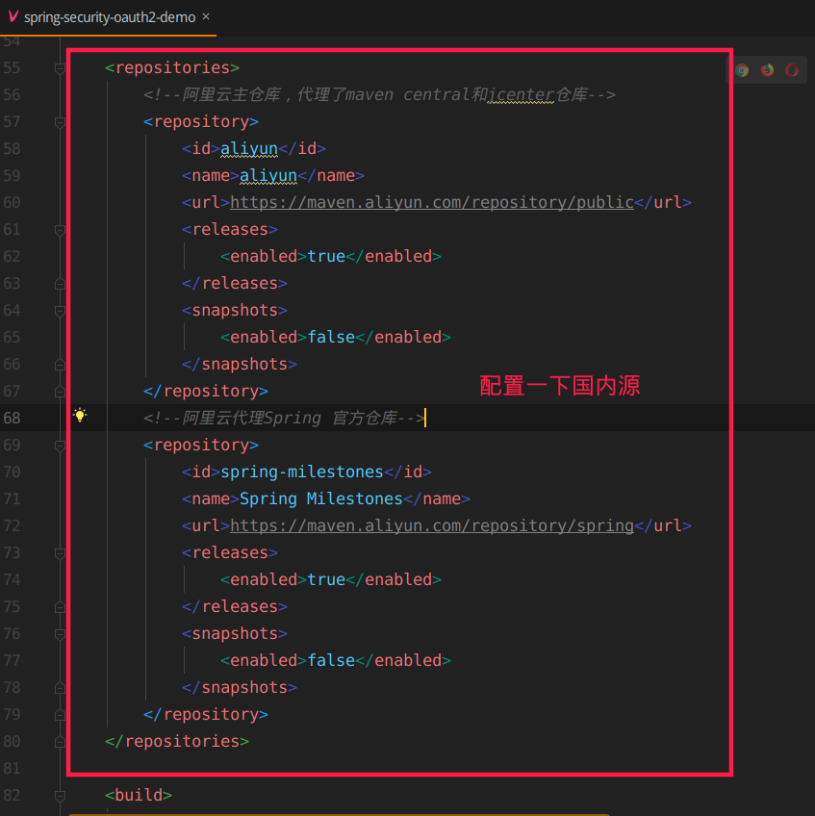Click the file type icon on the editor tab
Image resolution: width=815 pixels, height=816 pixels.
pos(13,16)
